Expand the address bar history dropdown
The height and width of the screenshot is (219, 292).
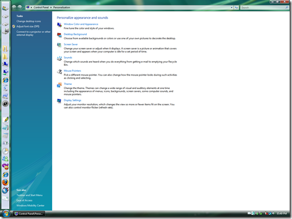click(232, 8)
